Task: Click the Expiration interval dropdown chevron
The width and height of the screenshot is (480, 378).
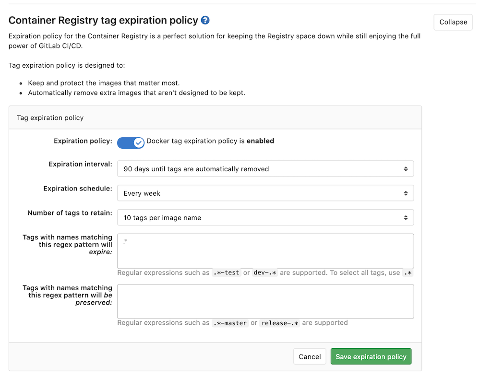Action: (406, 168)
